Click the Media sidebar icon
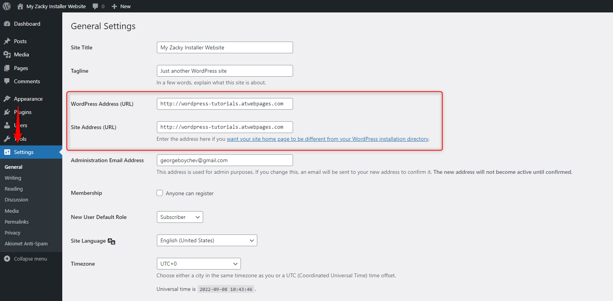613x301 pixels. [7, 54]
